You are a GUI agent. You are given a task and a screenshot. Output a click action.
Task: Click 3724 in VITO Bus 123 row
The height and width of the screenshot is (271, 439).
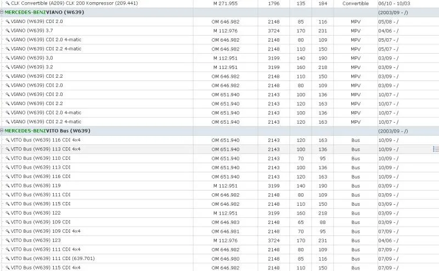click(x=273, y=240)
